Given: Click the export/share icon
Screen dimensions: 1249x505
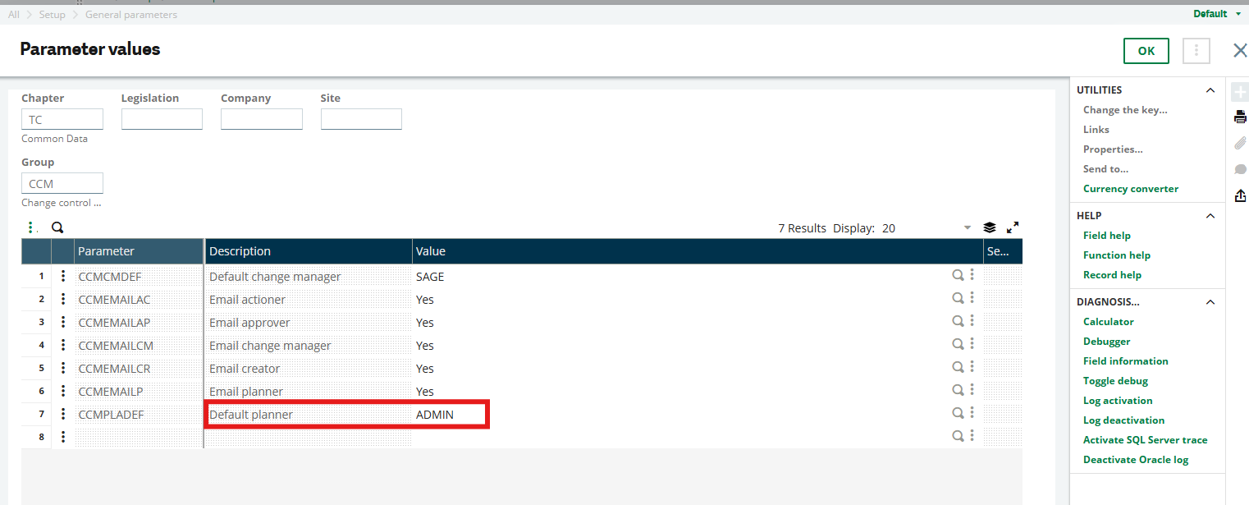Looking at the screenshot, I should coord(1239,195).
